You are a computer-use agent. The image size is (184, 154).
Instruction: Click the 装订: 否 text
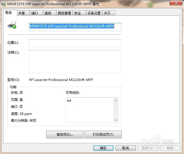(17, 107)
